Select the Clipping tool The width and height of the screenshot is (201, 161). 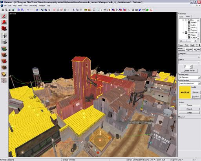click(4, 74)
